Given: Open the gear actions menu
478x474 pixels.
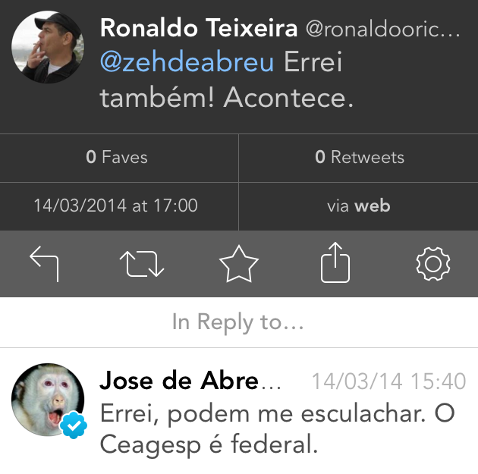Looking at the screenshot, I should coord(433,264).
